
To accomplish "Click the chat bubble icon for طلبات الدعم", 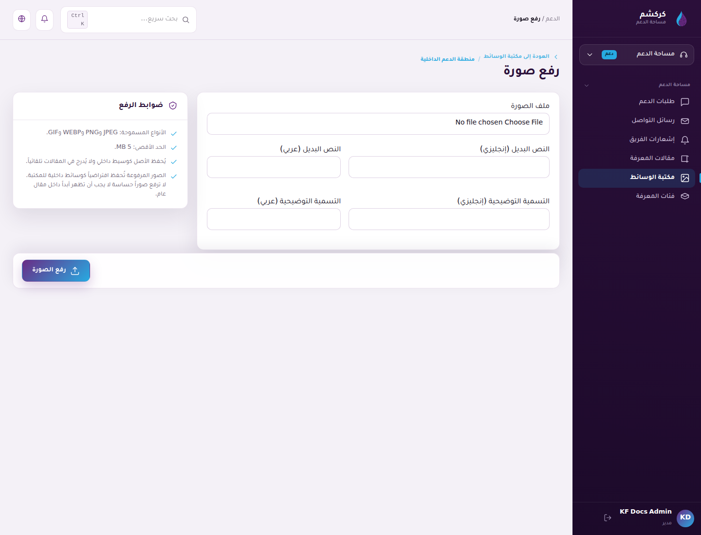I will coord(684,102).
